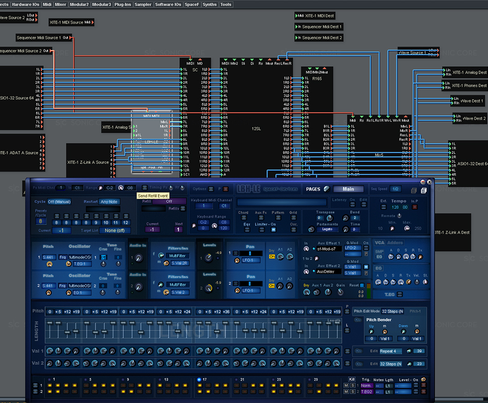Turn the PAGES selector knob
This screenshot has width=488, height=403.
327,189
